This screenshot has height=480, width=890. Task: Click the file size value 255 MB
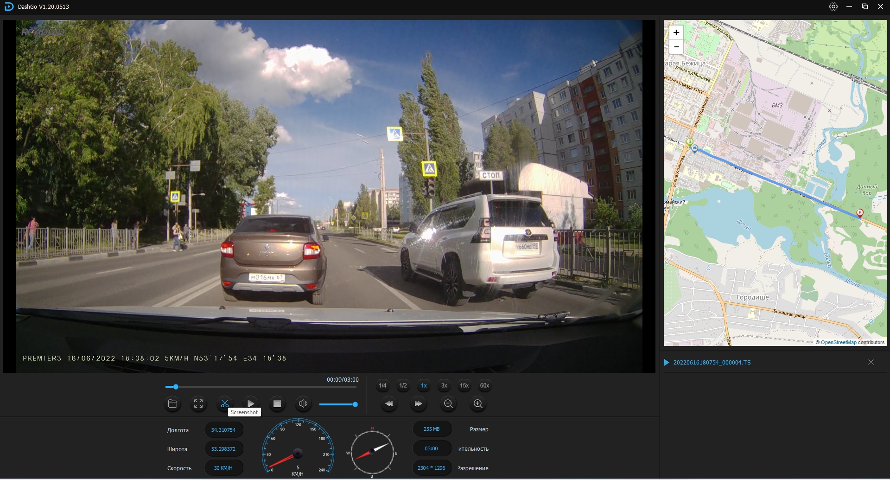coord(432,429)
